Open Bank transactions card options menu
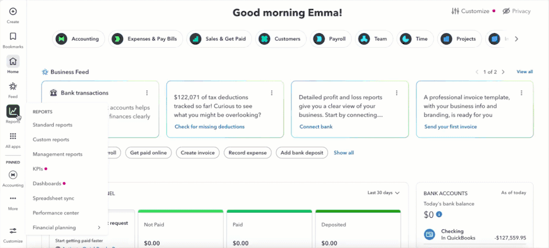549x248 pixels. [x=147, y=93]
